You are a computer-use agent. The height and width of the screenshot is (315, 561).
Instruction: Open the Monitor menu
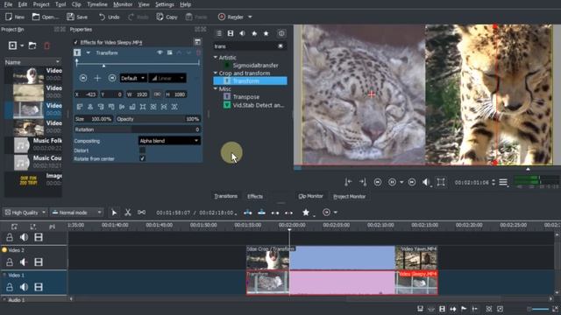coord(123,4)
